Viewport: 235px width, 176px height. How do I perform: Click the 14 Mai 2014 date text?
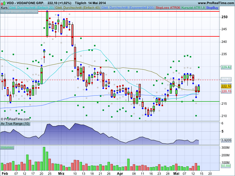coord(97,3)
